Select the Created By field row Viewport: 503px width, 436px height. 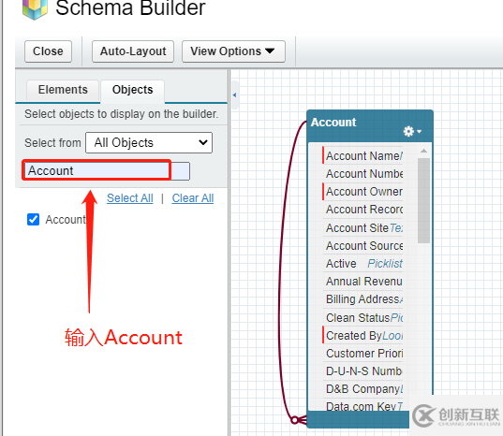[x=362, y=336]
